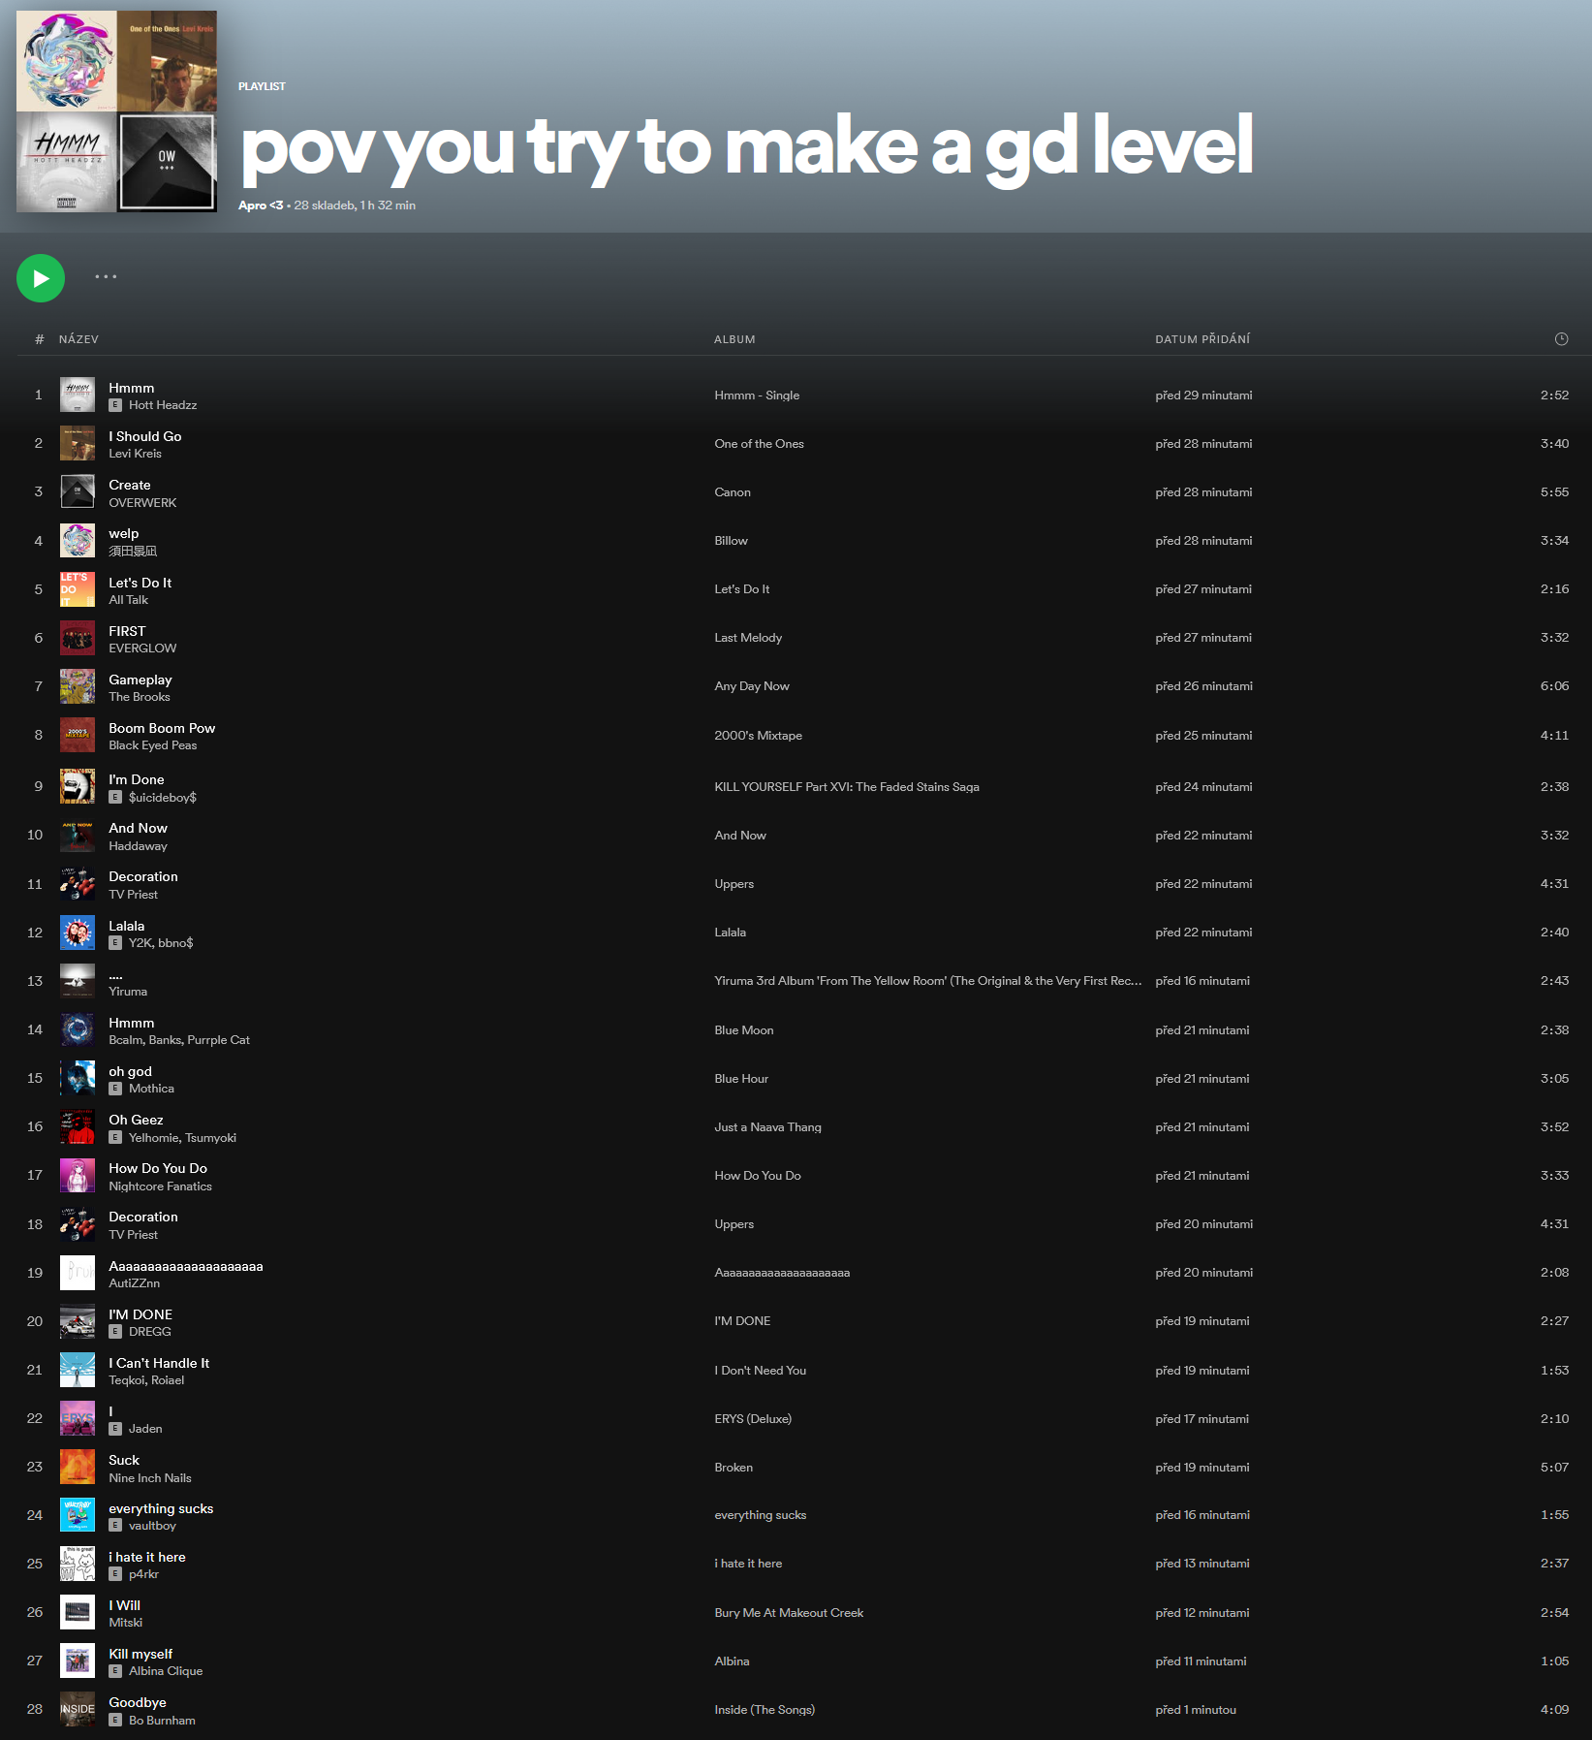Sort by the DATUM PŘIDÁNÍ column header

(x=1202, y=339)
